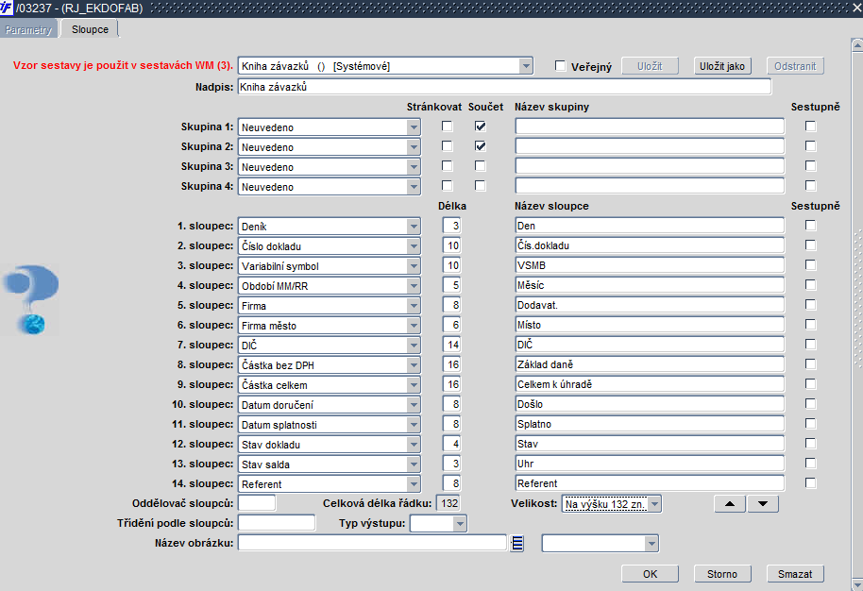Viewport: 863px width, 591px height.
Task: Click the Uložit button
Action: pos(650,66)
